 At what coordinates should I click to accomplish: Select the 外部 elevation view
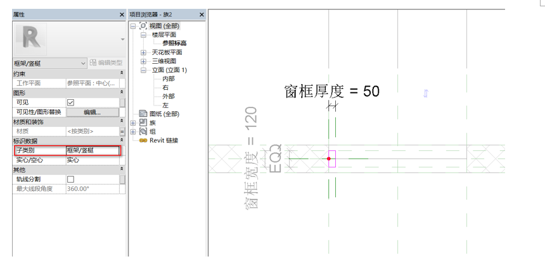tap(169, 96)
